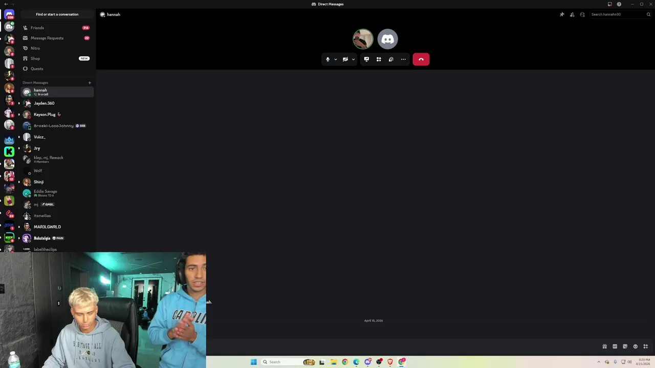
Task: Open the mj GMBL conversation
Action: click(x=57, y=204)
